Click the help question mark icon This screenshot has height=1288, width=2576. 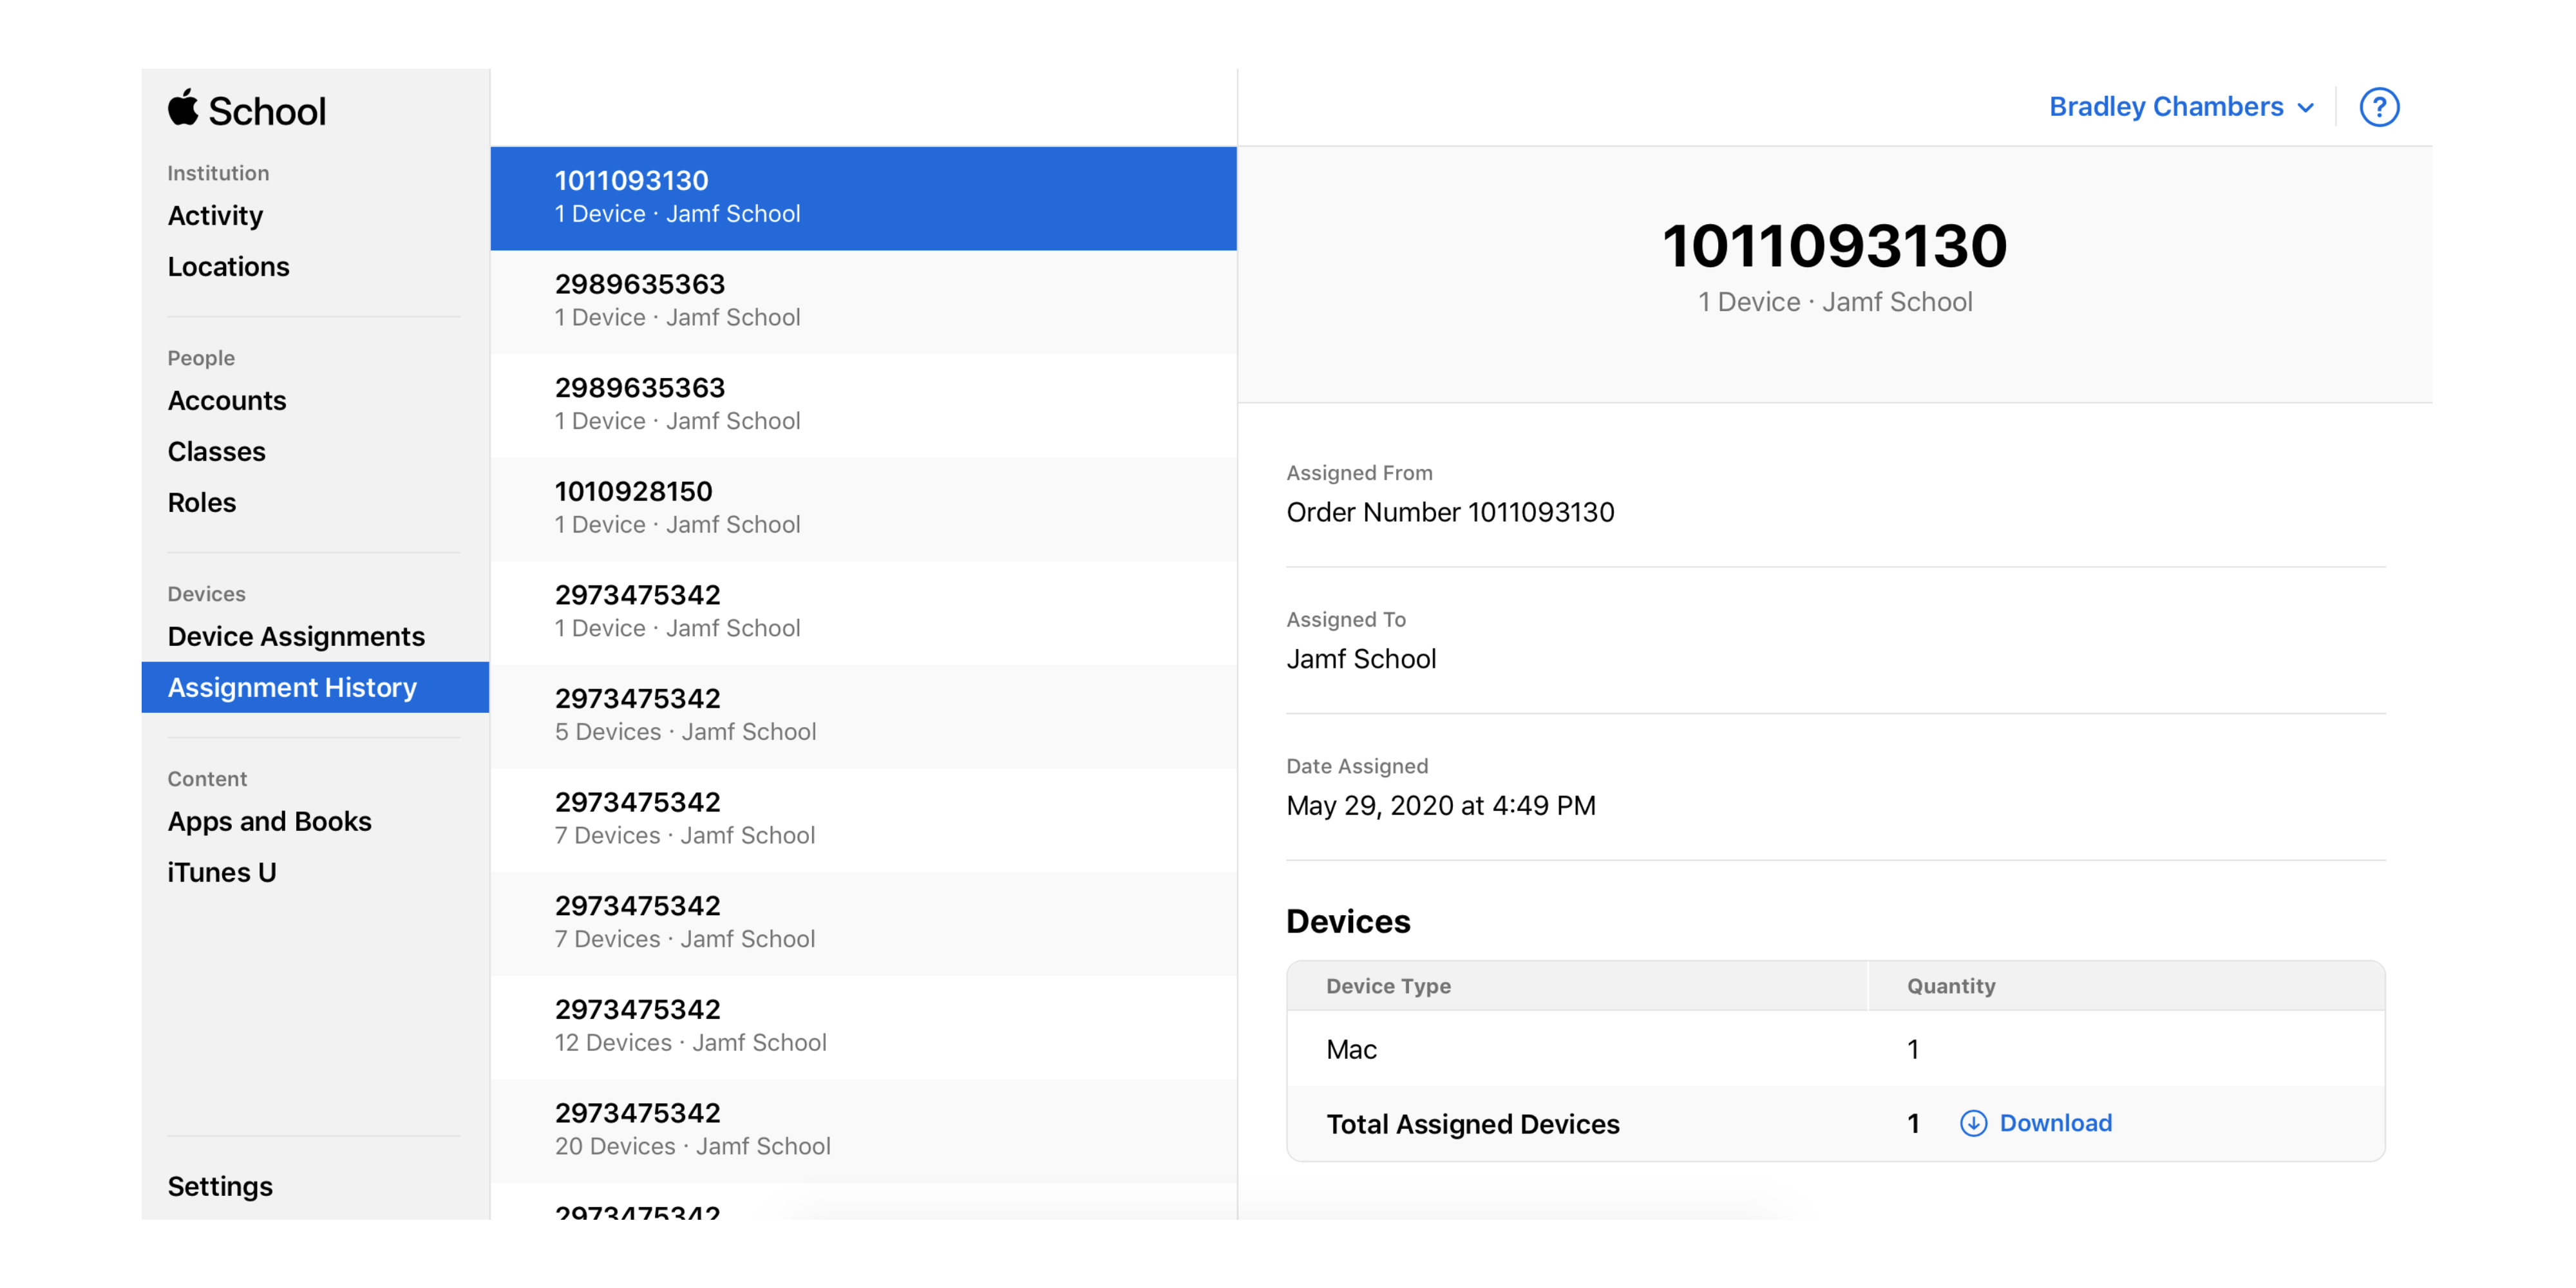[2378, 107]
